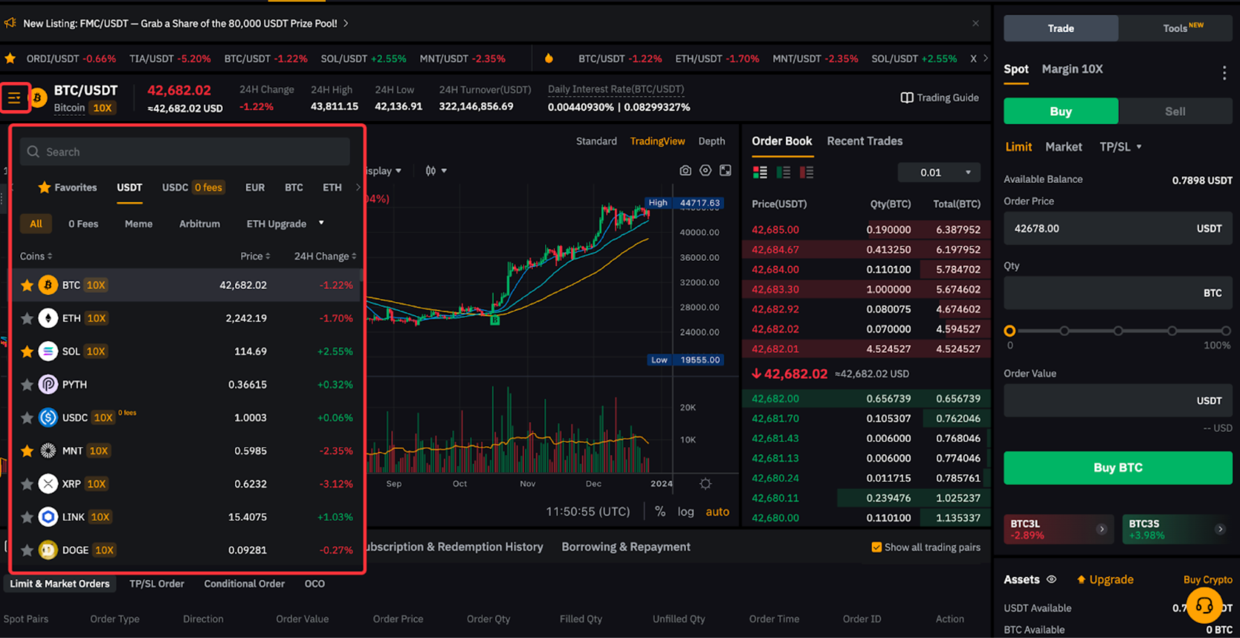
Task: Toggle the favorite star for ETH
Action: tap(27, 318)
